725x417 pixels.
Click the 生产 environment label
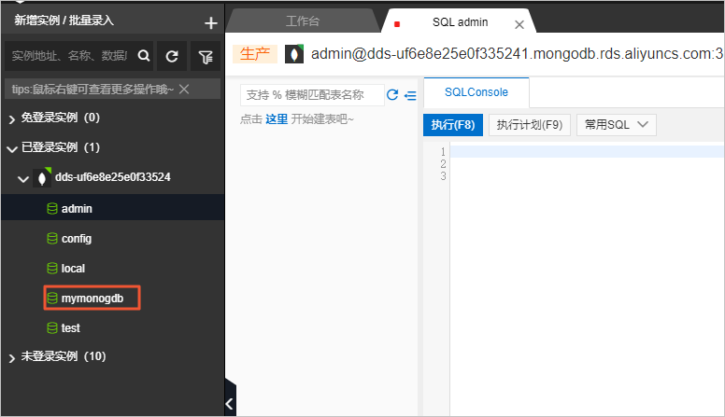coord(255,54)
